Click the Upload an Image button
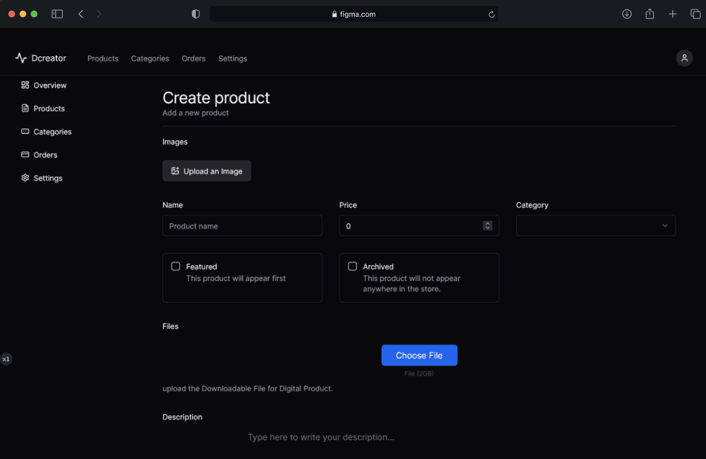The width and height of the screenshot is (706, 459). click(x=207, y=171)
